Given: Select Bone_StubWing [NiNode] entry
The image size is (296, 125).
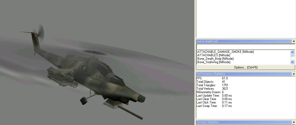Looking at the screenshot, I should click(214, 62).
